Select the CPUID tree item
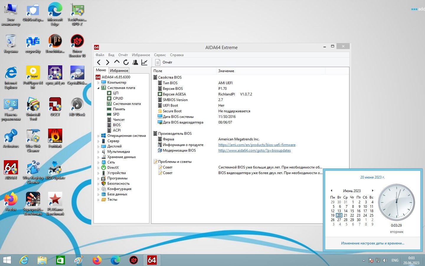This screenshot has height=266, width=425. coord(118,98)
